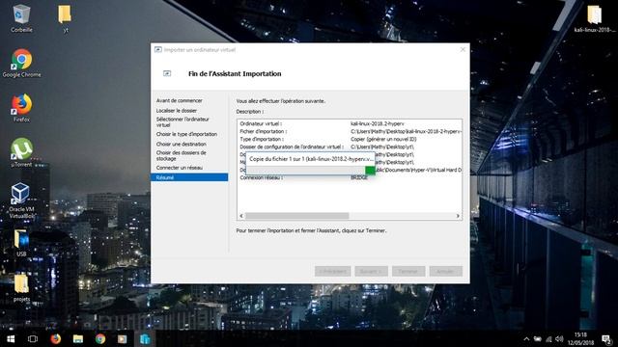
Task: Open the media player taskbar icon
Action: coord(123,338)
